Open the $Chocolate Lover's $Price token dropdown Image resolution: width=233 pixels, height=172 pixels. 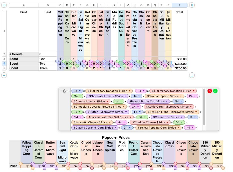tap(125, 96)
